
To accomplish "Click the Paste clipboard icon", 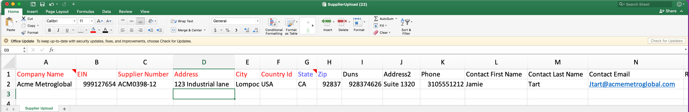I will tap(9, 22).
